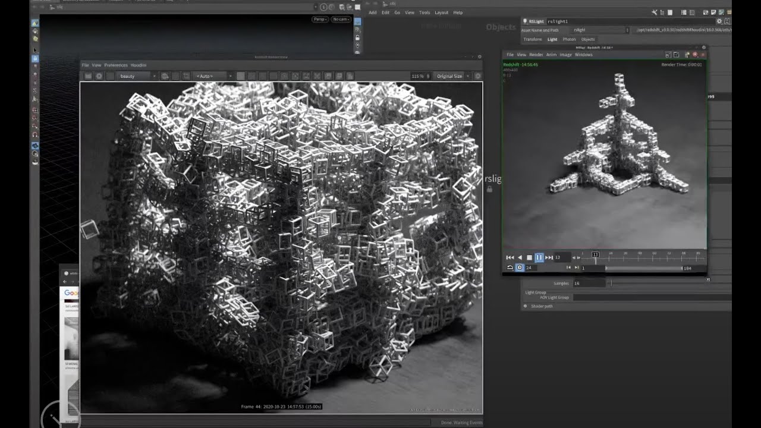The image size is (761, 428).
Task: Jump to first frame in MPlay
Action: coord(510,257)
